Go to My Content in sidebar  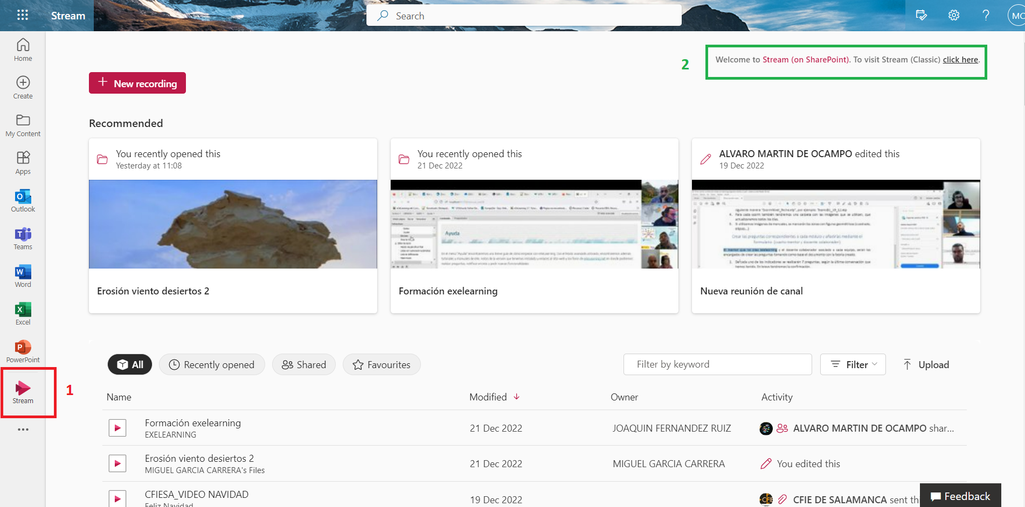[23, 125]
